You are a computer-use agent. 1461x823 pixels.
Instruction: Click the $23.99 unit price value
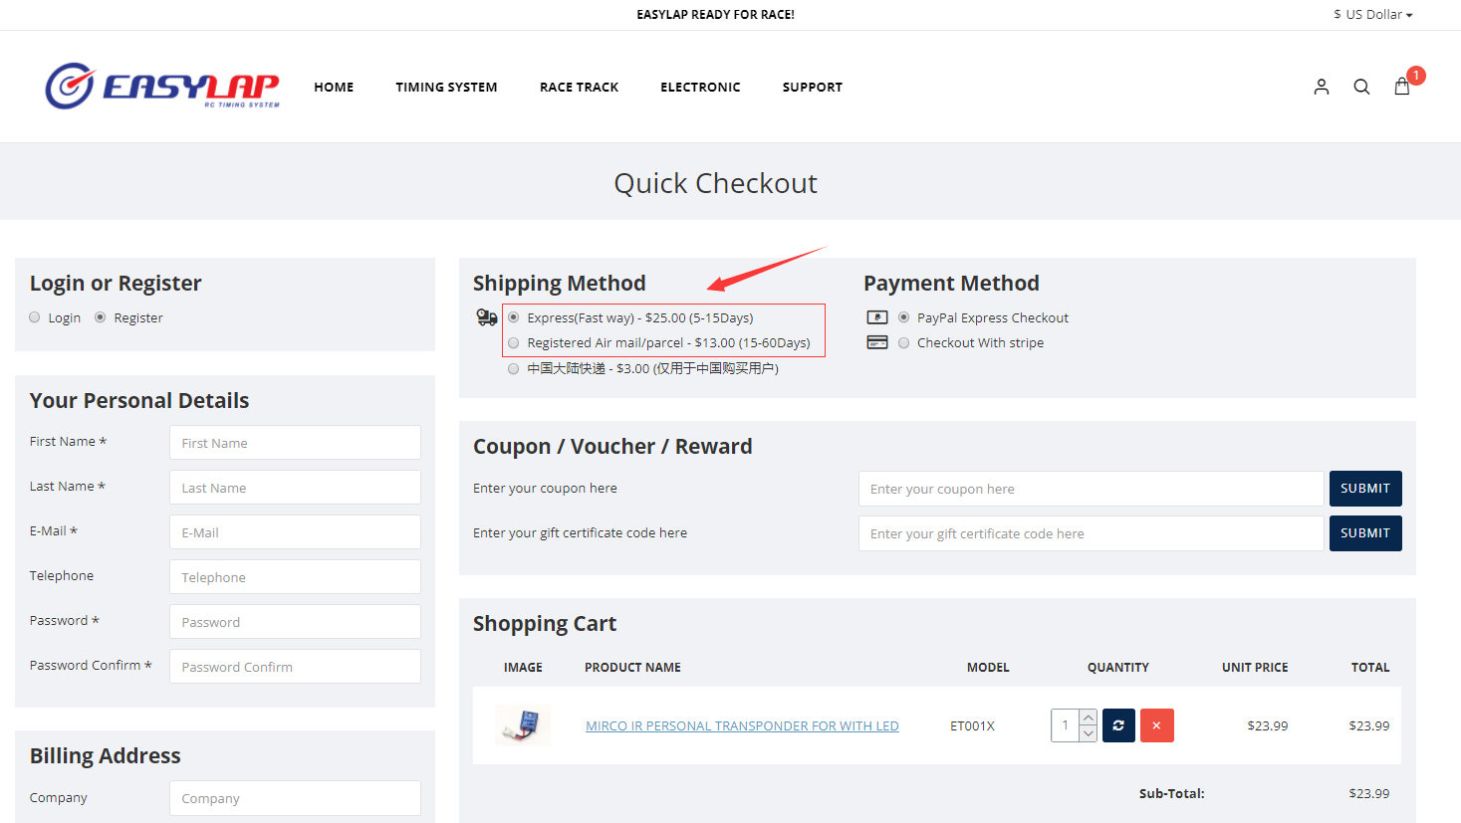pos(1268,725)
